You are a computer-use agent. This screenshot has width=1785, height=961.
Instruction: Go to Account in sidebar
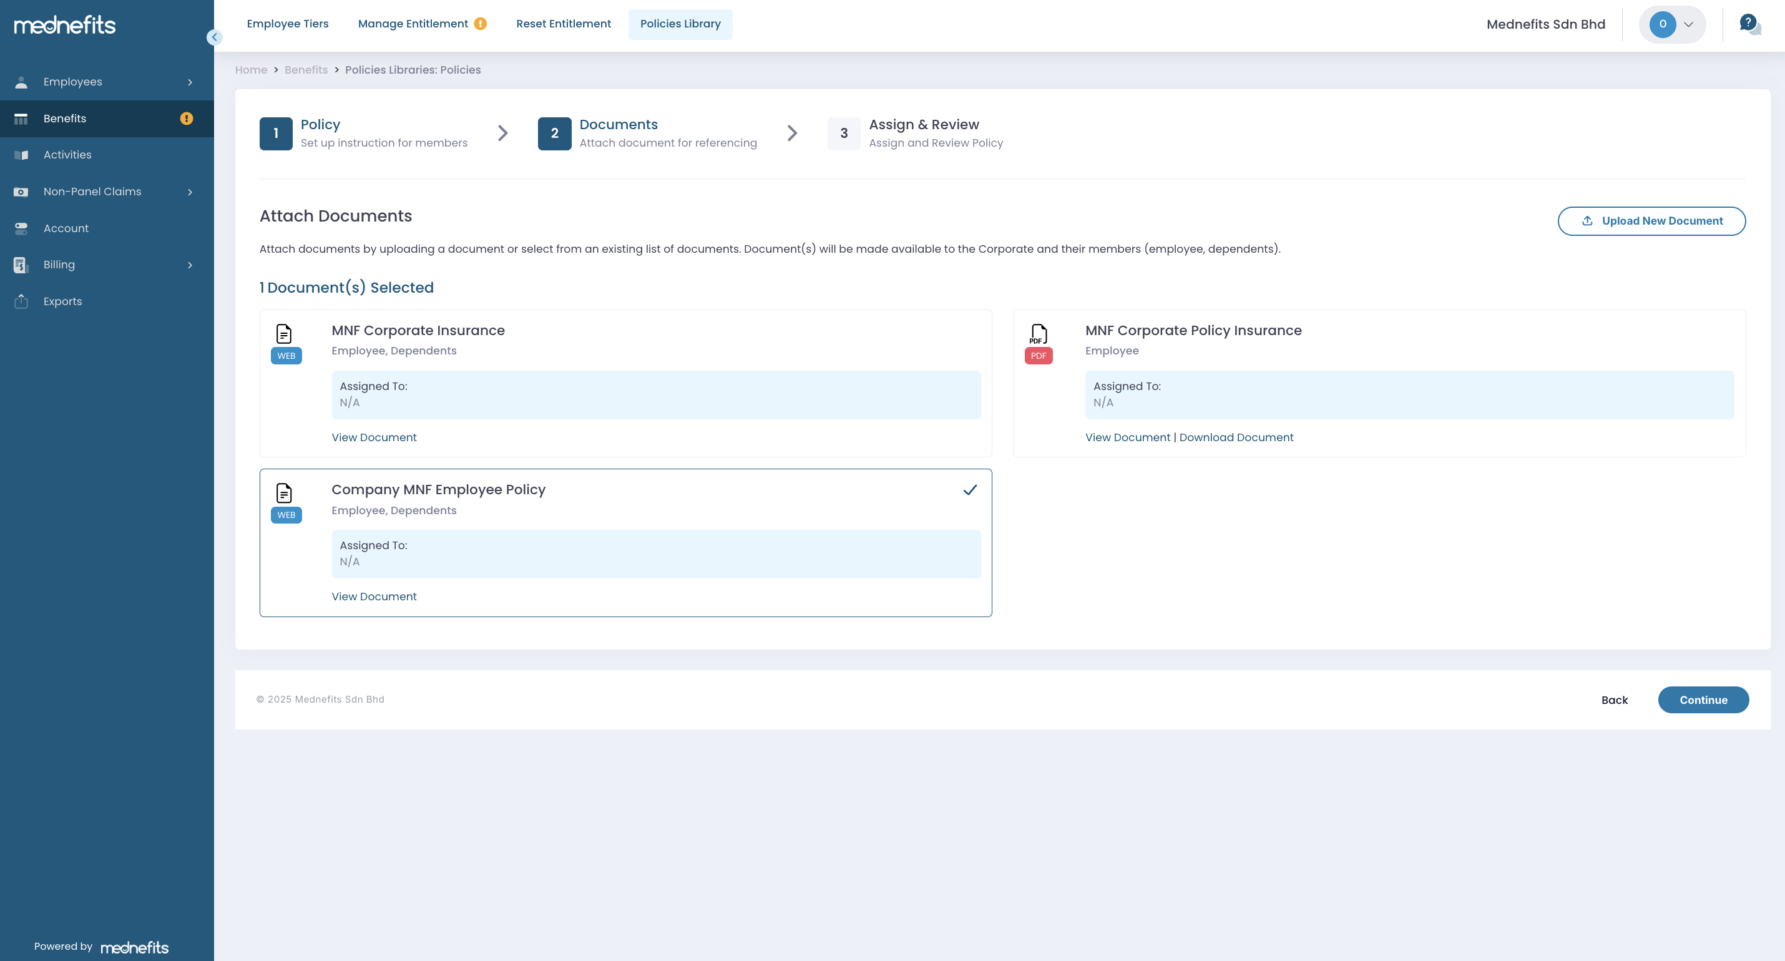107,228
